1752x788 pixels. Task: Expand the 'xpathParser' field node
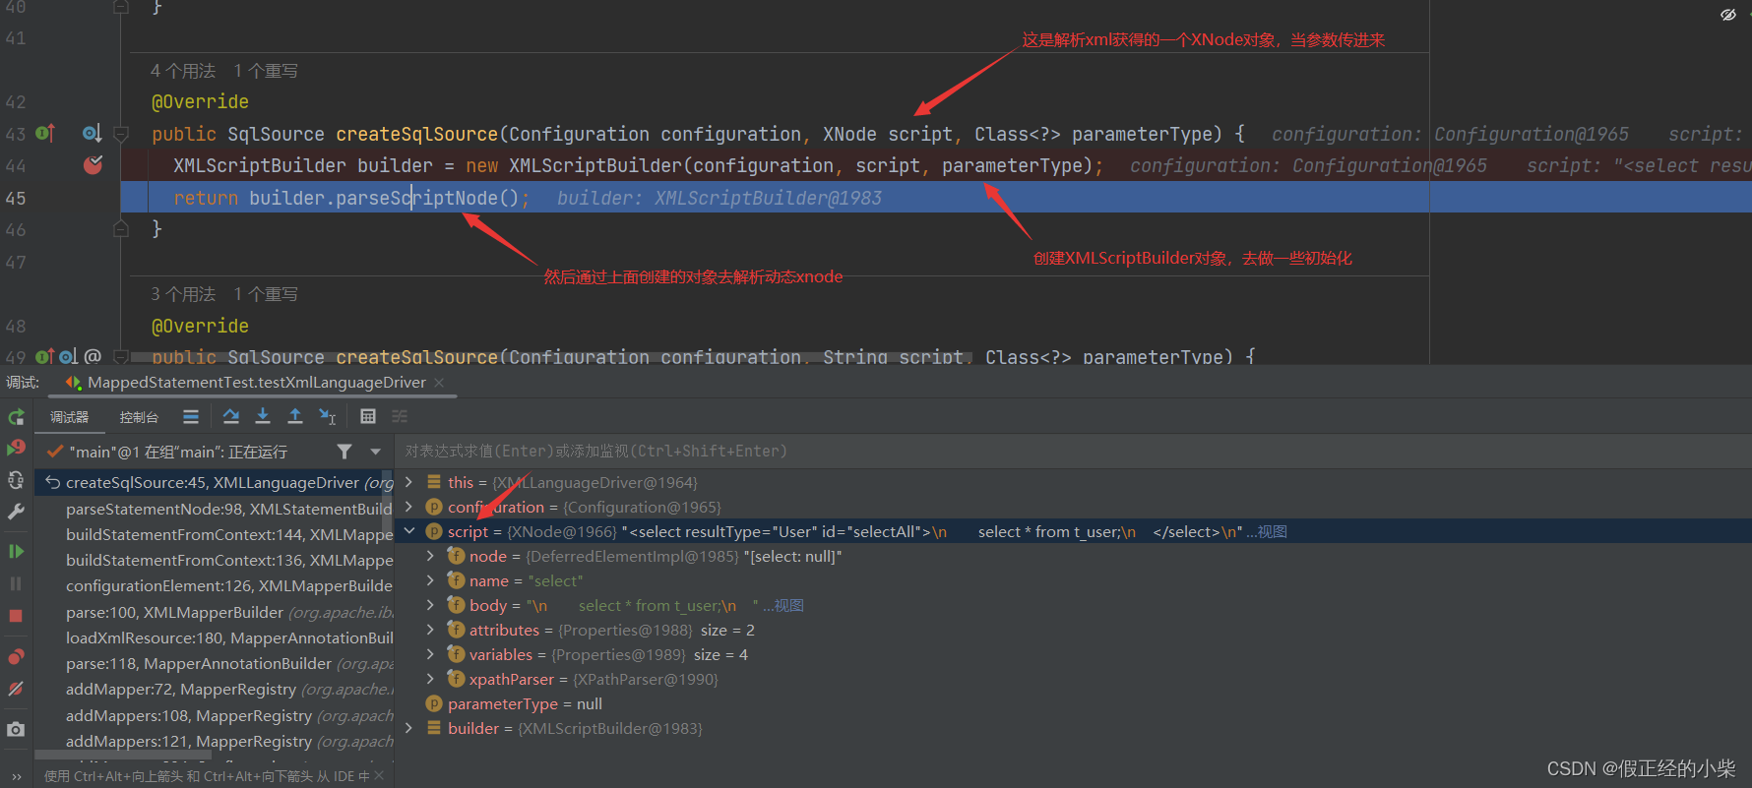click(x=430, y=679)
